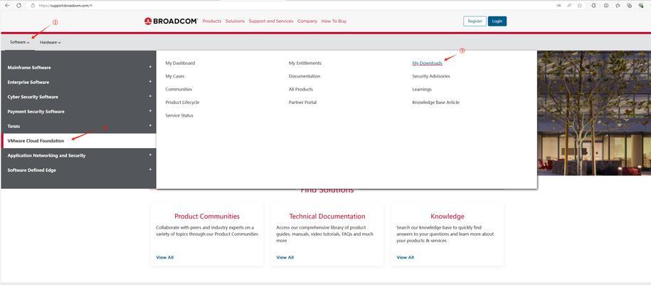Image resolution: width=651 pixels, height=285 pixels.
Task: Open All Products link
Action: point(300,89)
